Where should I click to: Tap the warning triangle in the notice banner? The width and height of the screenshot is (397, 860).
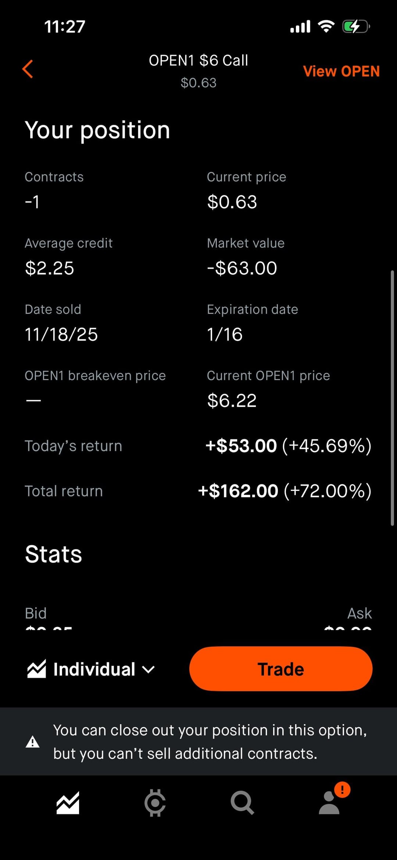pos(33,742)
